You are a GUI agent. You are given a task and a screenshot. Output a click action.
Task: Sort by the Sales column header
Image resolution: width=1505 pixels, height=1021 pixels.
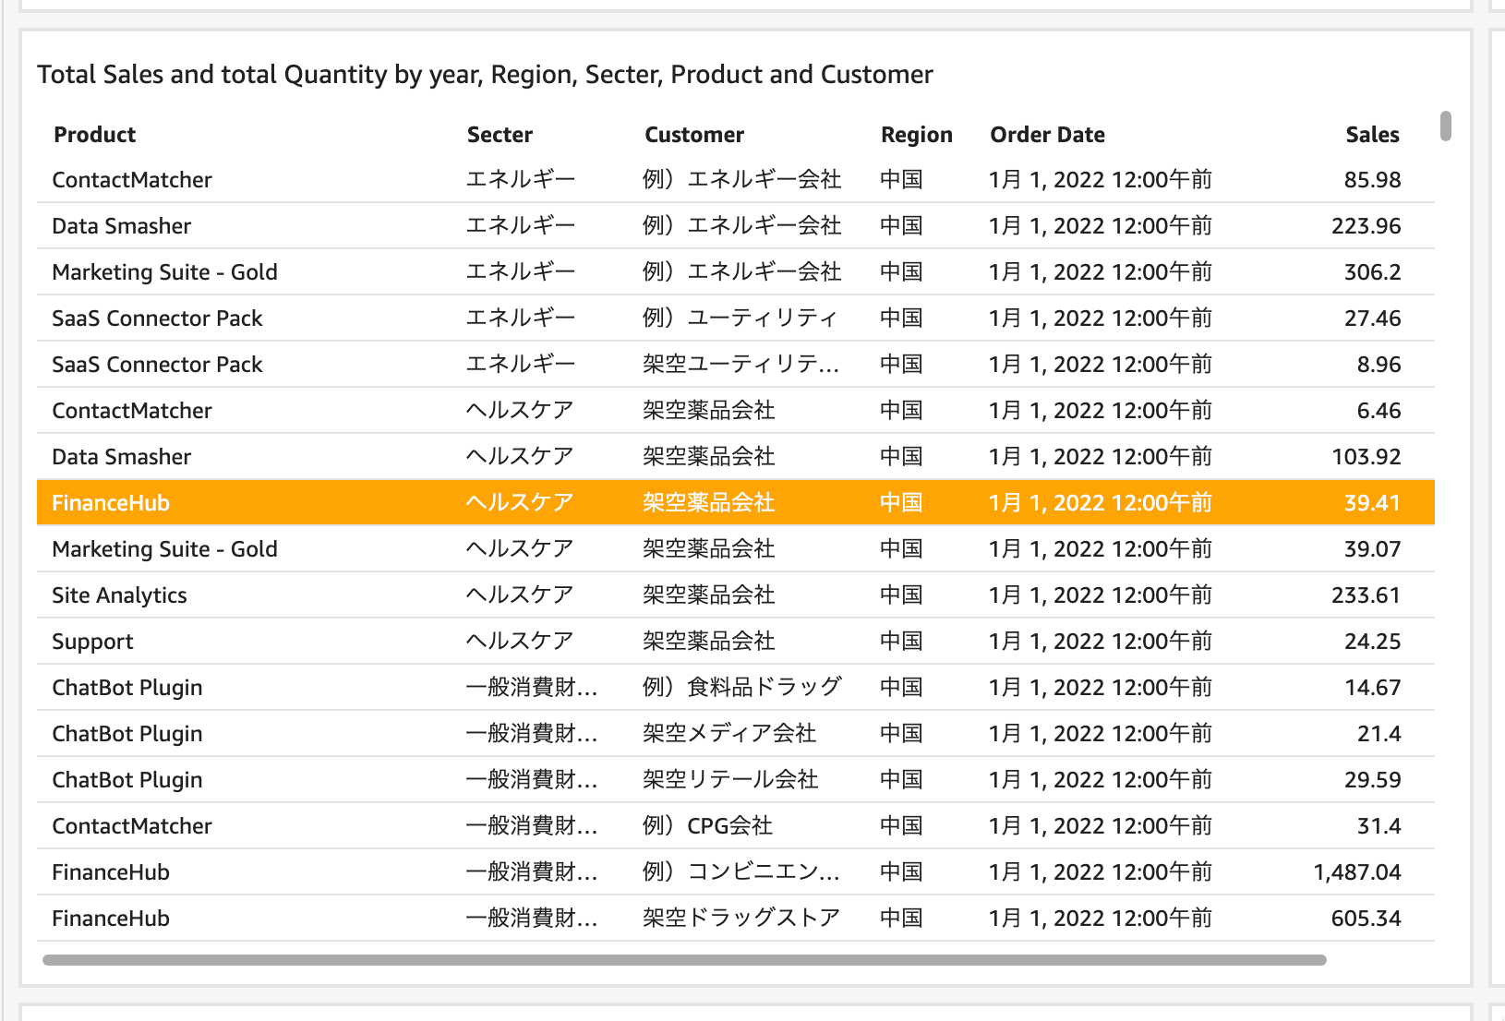tap(1372, 134)
